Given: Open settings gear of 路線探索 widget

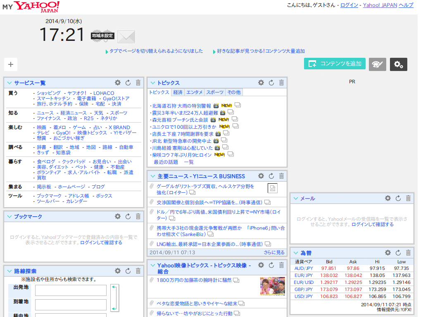Looking at the screenshot, I should tap(118, 271).
